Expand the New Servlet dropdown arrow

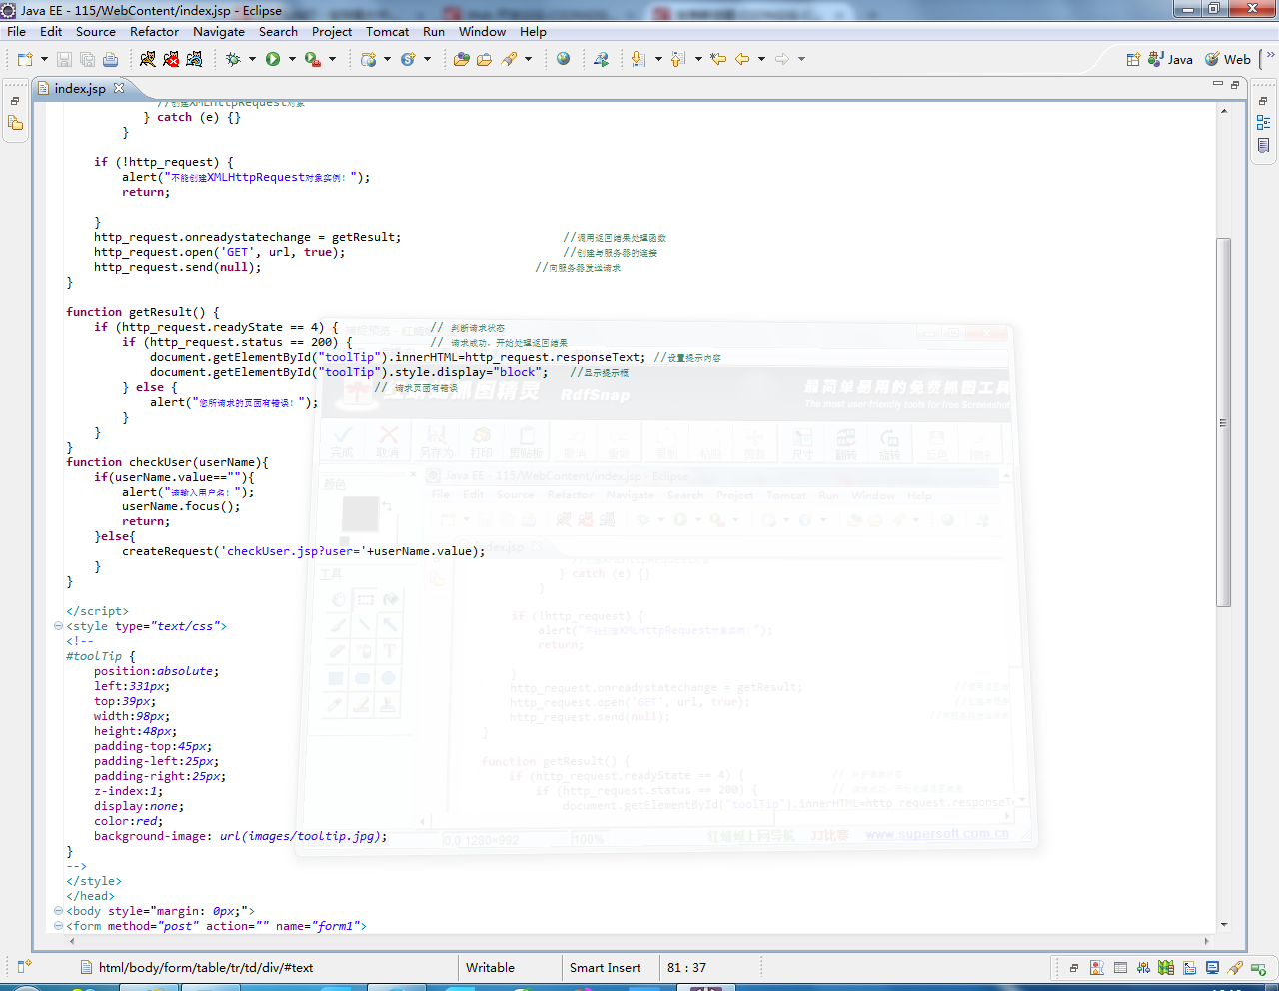point(427,59)
